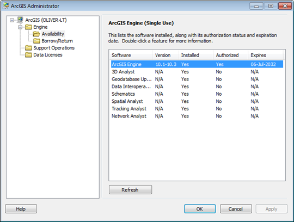Click the Engine folder icon
Image resolution: width=294 pixels, height=222 pixels.
pos(28,27)
